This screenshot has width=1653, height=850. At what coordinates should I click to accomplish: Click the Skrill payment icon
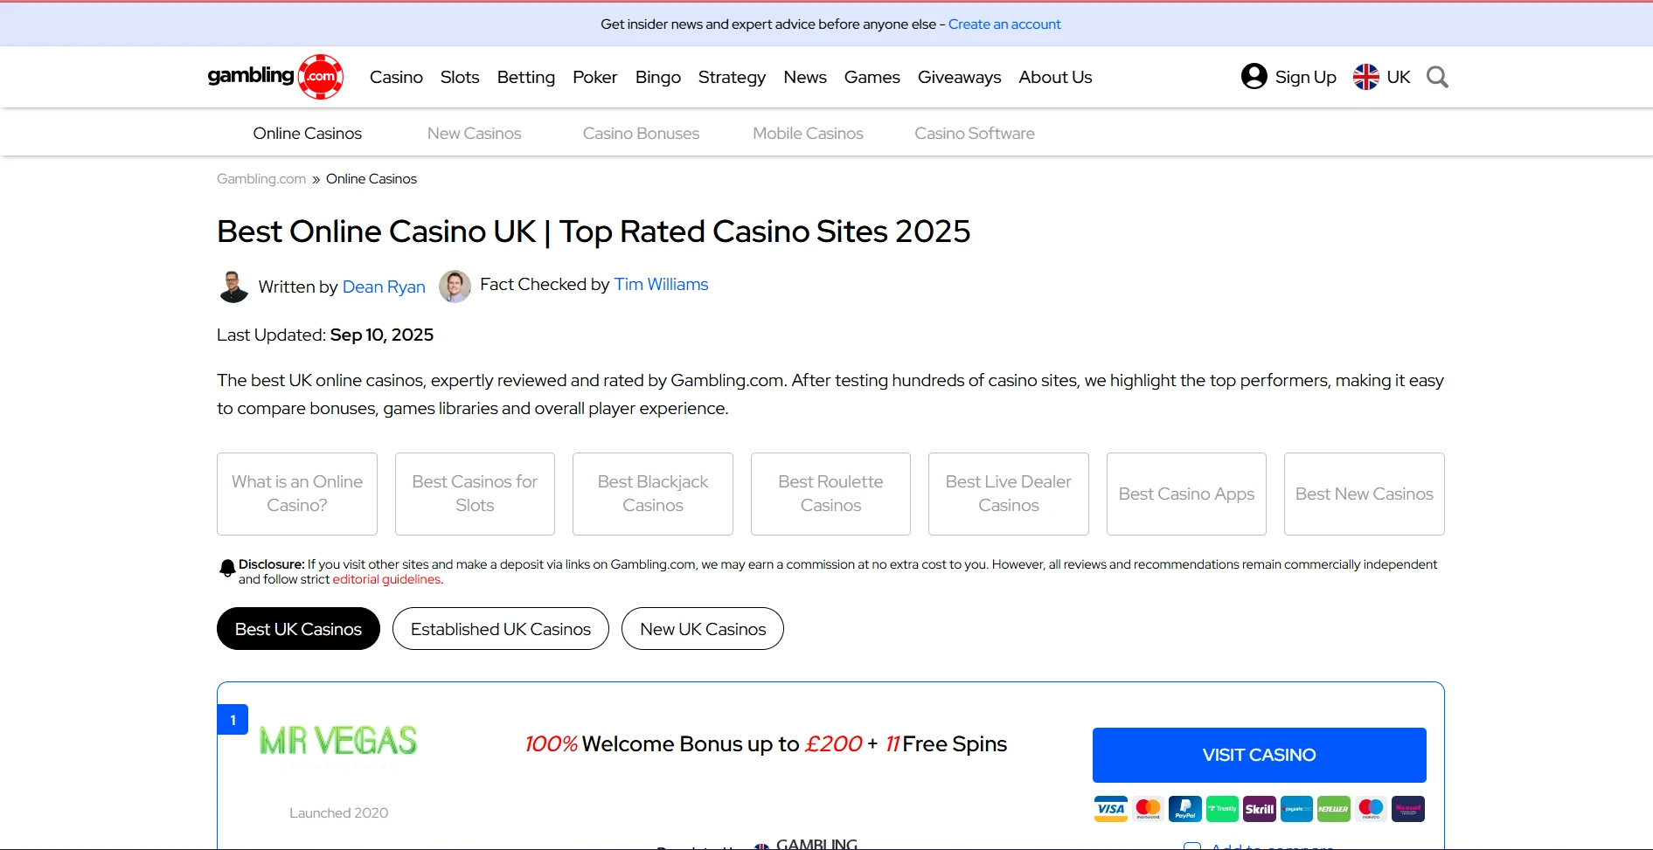coord(1259,809)
